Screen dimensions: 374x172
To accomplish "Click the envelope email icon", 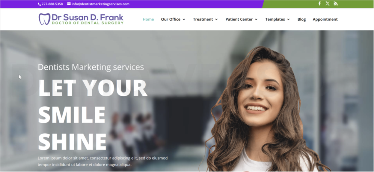I will pyautogui.click(x=69, y=4).
